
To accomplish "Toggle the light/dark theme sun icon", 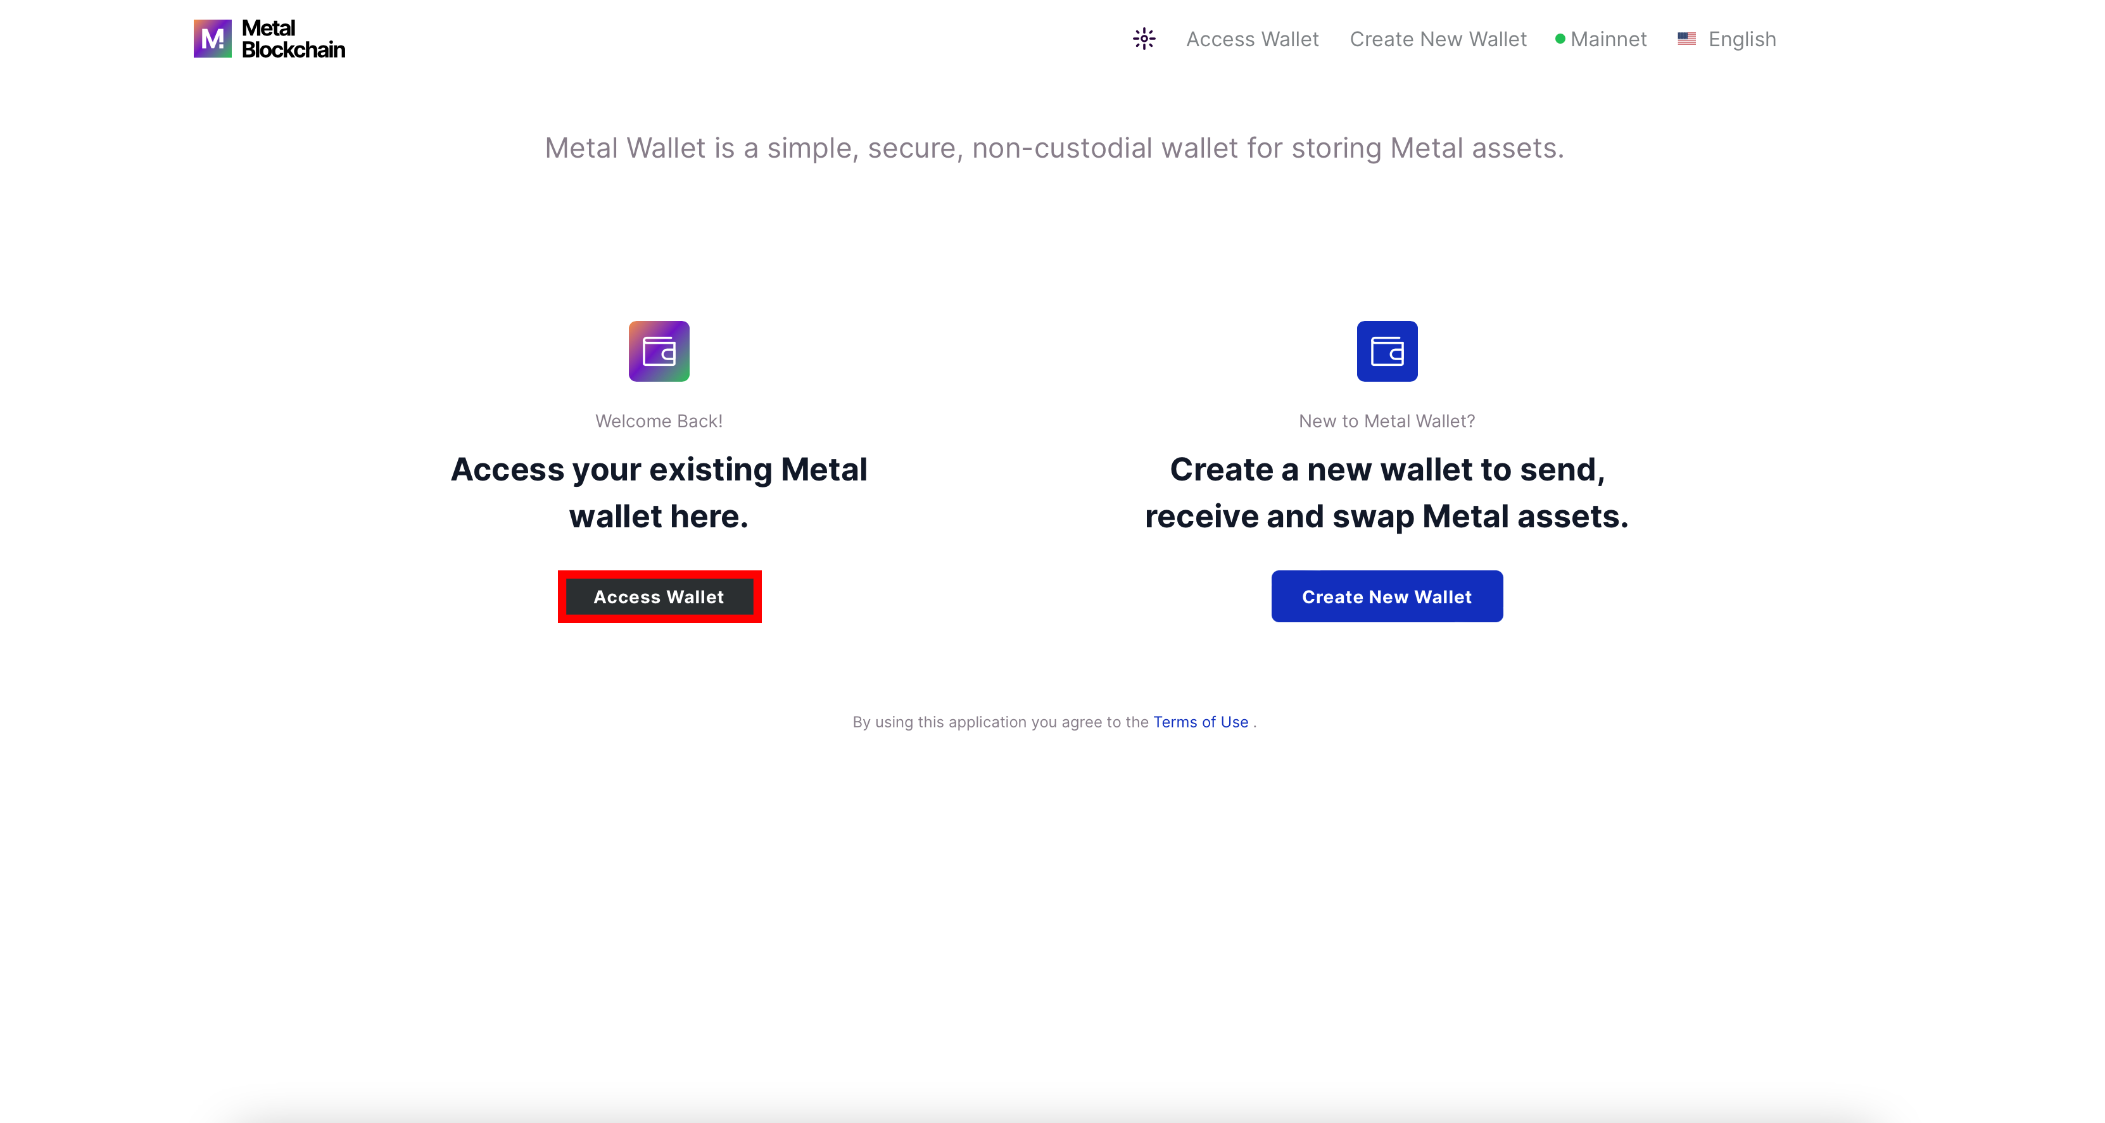I will 1144,39.
